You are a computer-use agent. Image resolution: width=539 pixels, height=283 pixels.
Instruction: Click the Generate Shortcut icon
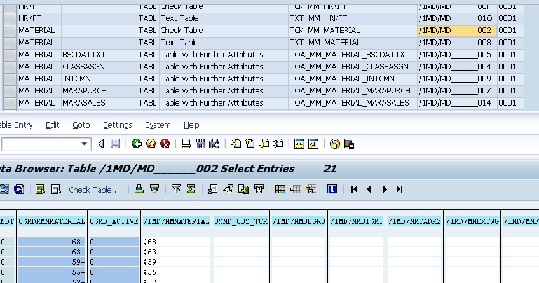point(313,144)
